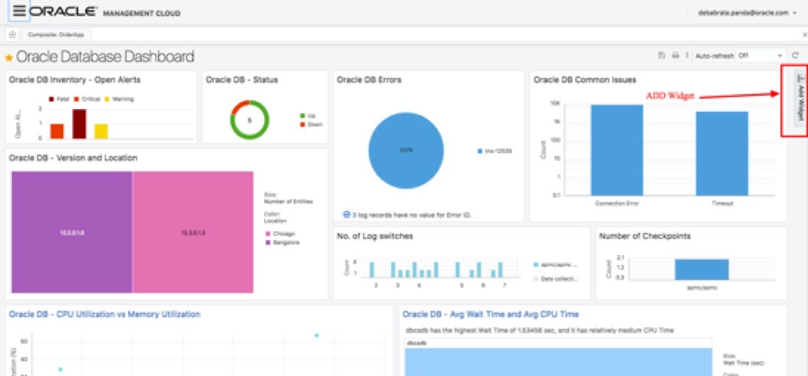Toggle the Fatal legend item

coord(60,99)
